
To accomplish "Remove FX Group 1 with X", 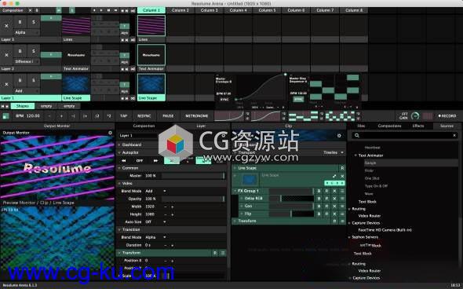I will click(334, 191).
